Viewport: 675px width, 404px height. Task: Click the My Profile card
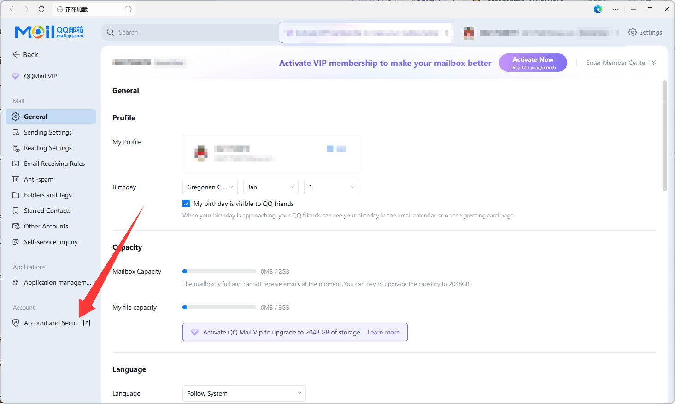click(271, 153)
